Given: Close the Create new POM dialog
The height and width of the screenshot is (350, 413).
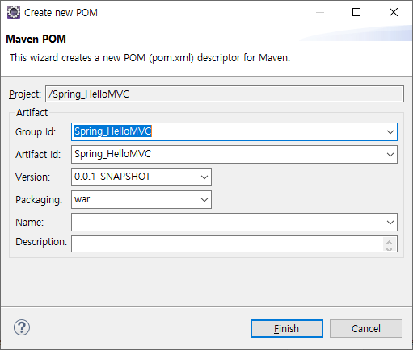Looking at the screenshot, I should tap(394, 12).
